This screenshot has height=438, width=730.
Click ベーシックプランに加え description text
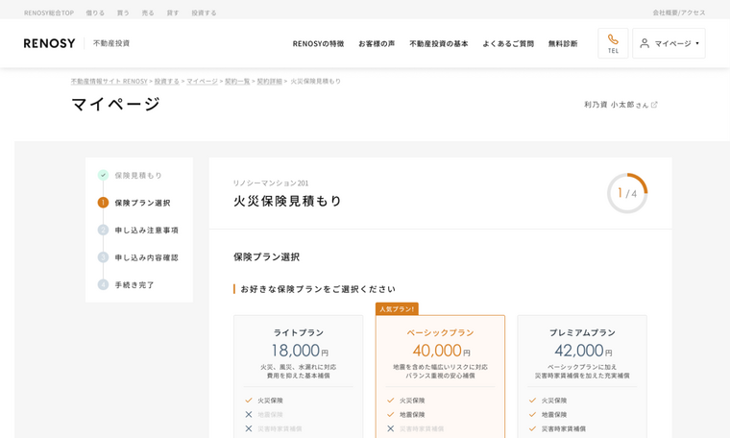pos(582,367)
